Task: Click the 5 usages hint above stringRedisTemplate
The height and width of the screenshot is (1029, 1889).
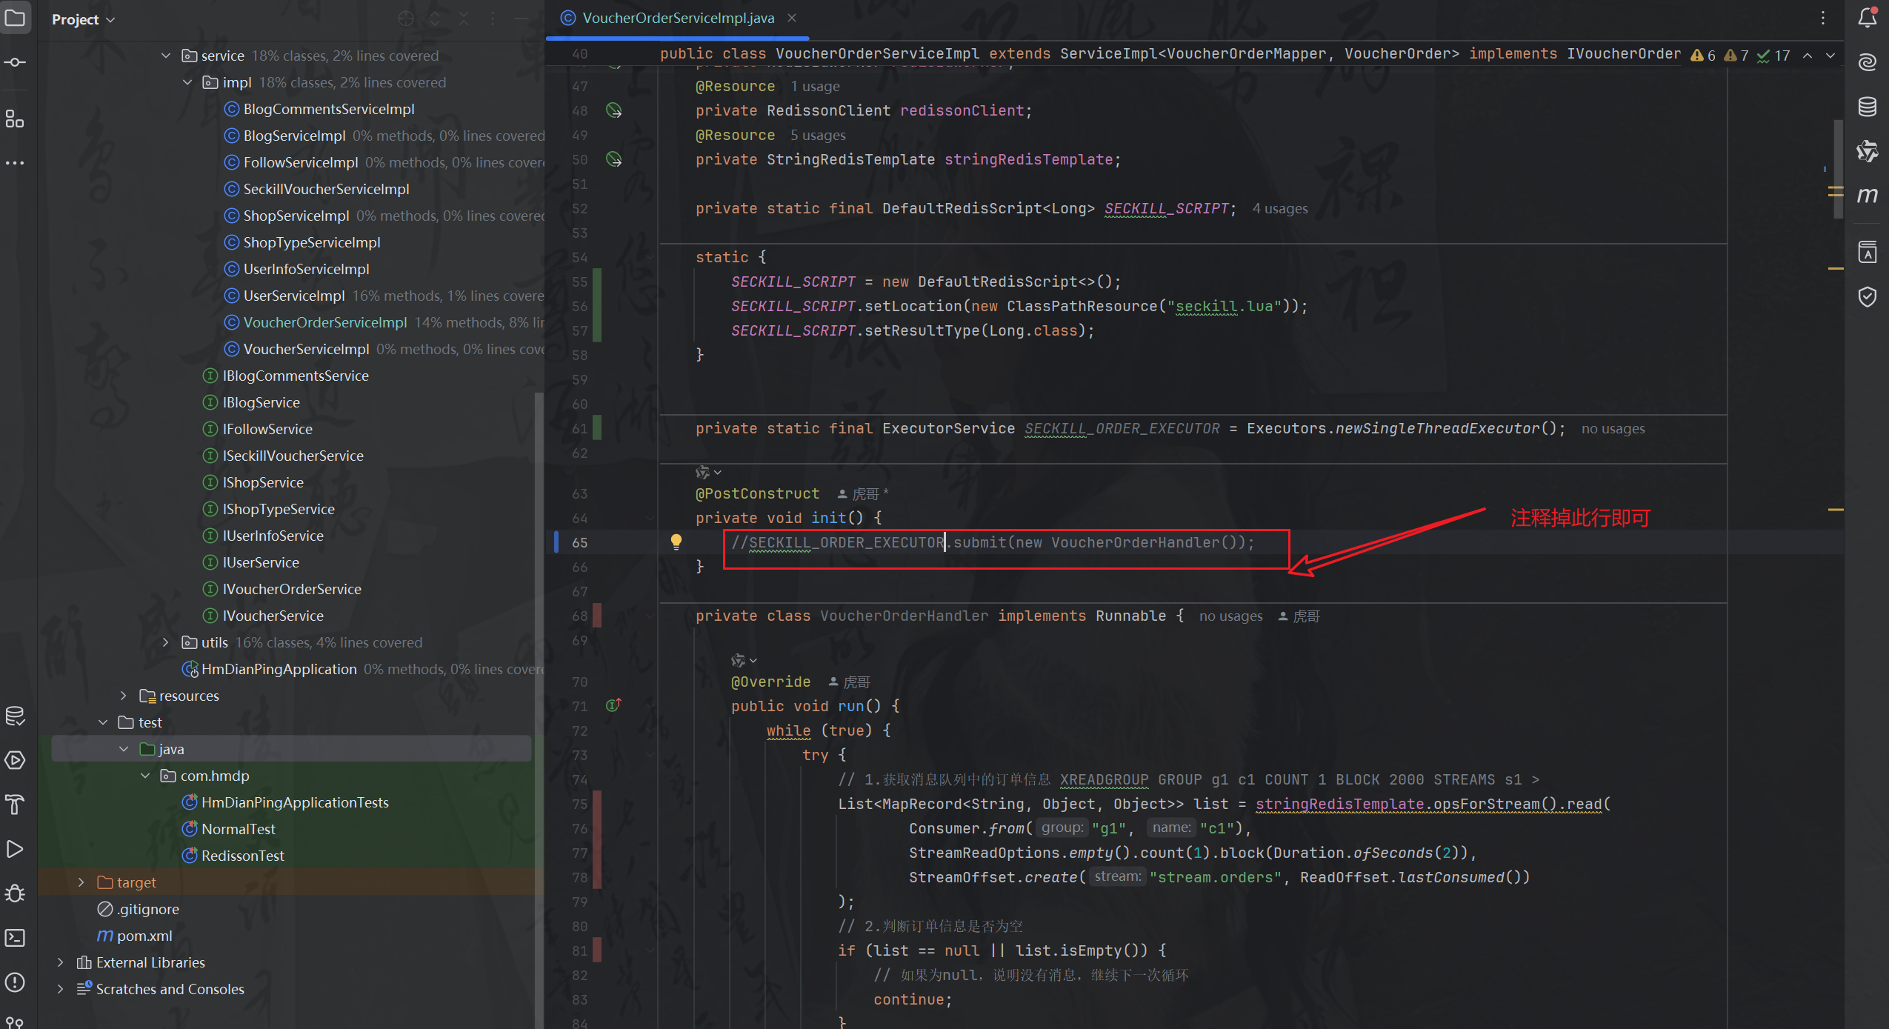Action: [817, 136]
